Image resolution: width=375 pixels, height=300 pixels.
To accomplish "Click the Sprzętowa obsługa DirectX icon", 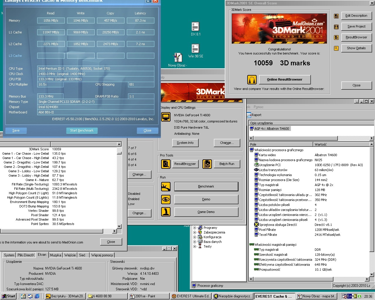I will (x=256, y=225).
